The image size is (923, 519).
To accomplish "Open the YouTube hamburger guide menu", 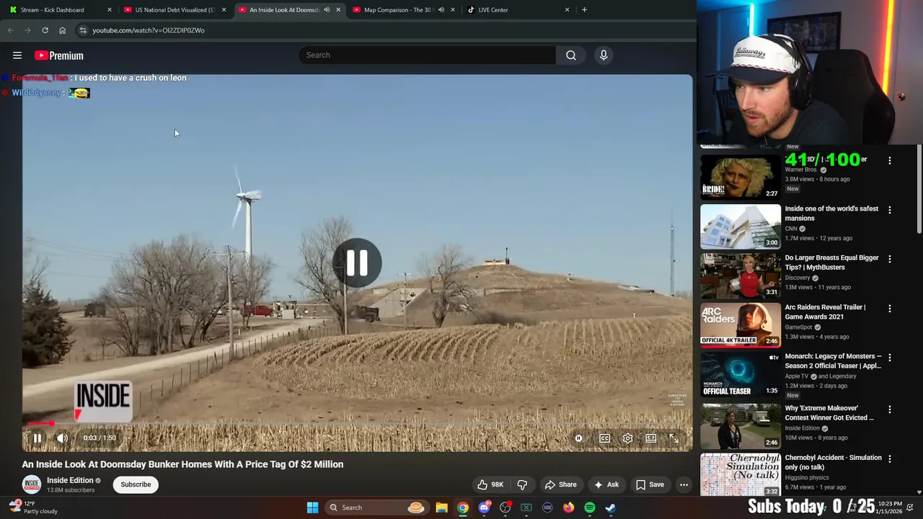I will (17, 56).
